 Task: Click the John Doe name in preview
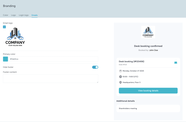click(x=154, y=50)
